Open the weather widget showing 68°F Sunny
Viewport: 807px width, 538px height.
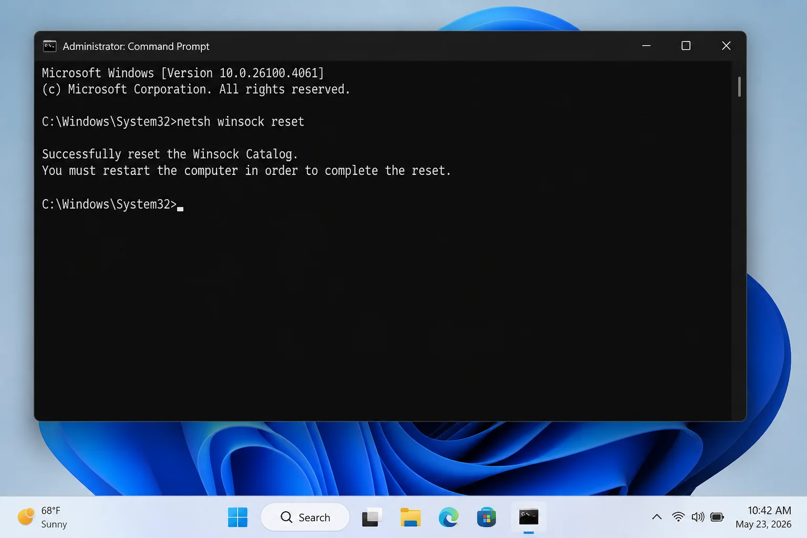click(x=43, y=518)
